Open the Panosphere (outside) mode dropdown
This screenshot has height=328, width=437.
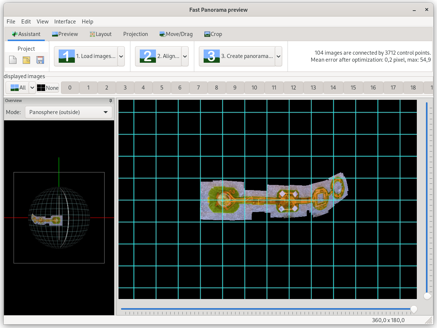coord(68,112)
